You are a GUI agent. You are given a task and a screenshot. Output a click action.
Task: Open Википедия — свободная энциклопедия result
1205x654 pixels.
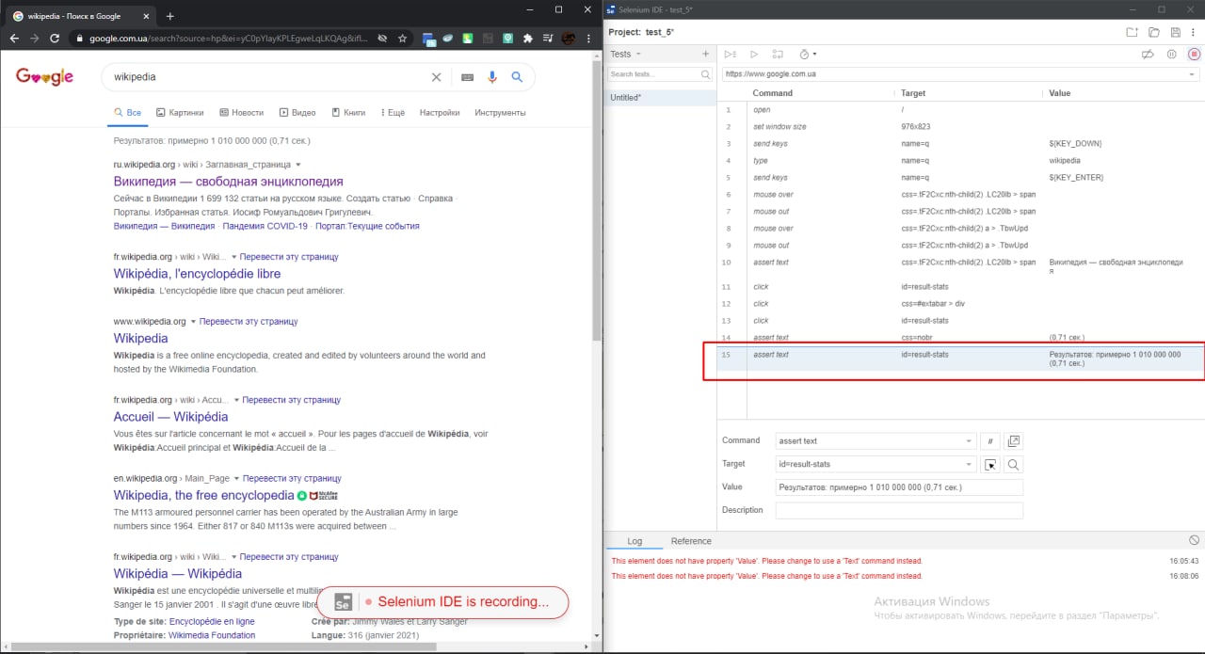click(229, 181)
